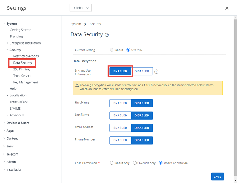Open Getting Started in the sidebar
The width and height of the screenshot is (237, 184).
click(20, 30)
